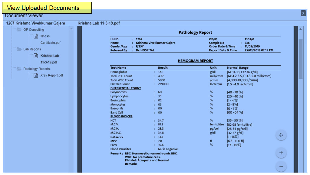The width and height of the screenshot is (310, 175).
Task: Click the Krishna Lab 11-3-19.pdf document title
Action: click(99, 23)
